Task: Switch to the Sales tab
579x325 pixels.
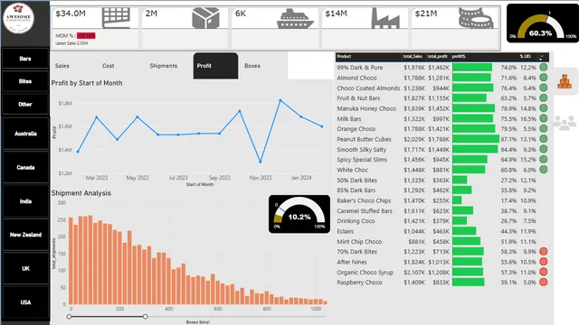Action: coord(62,66)
